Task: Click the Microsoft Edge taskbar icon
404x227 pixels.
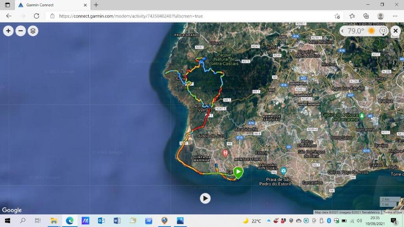Action: pyautogui.click(x=69, y=221)
